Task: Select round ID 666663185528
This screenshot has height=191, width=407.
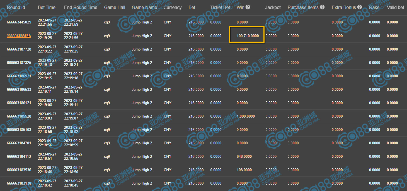Action: point(19,116)
